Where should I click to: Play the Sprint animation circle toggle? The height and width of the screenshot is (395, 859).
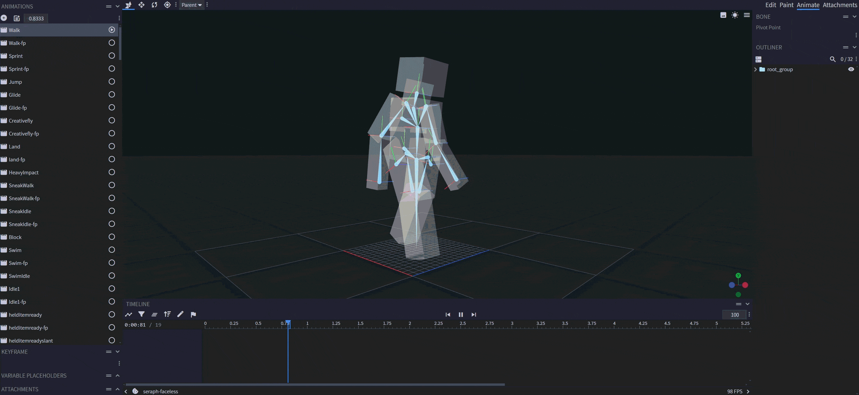111,56
